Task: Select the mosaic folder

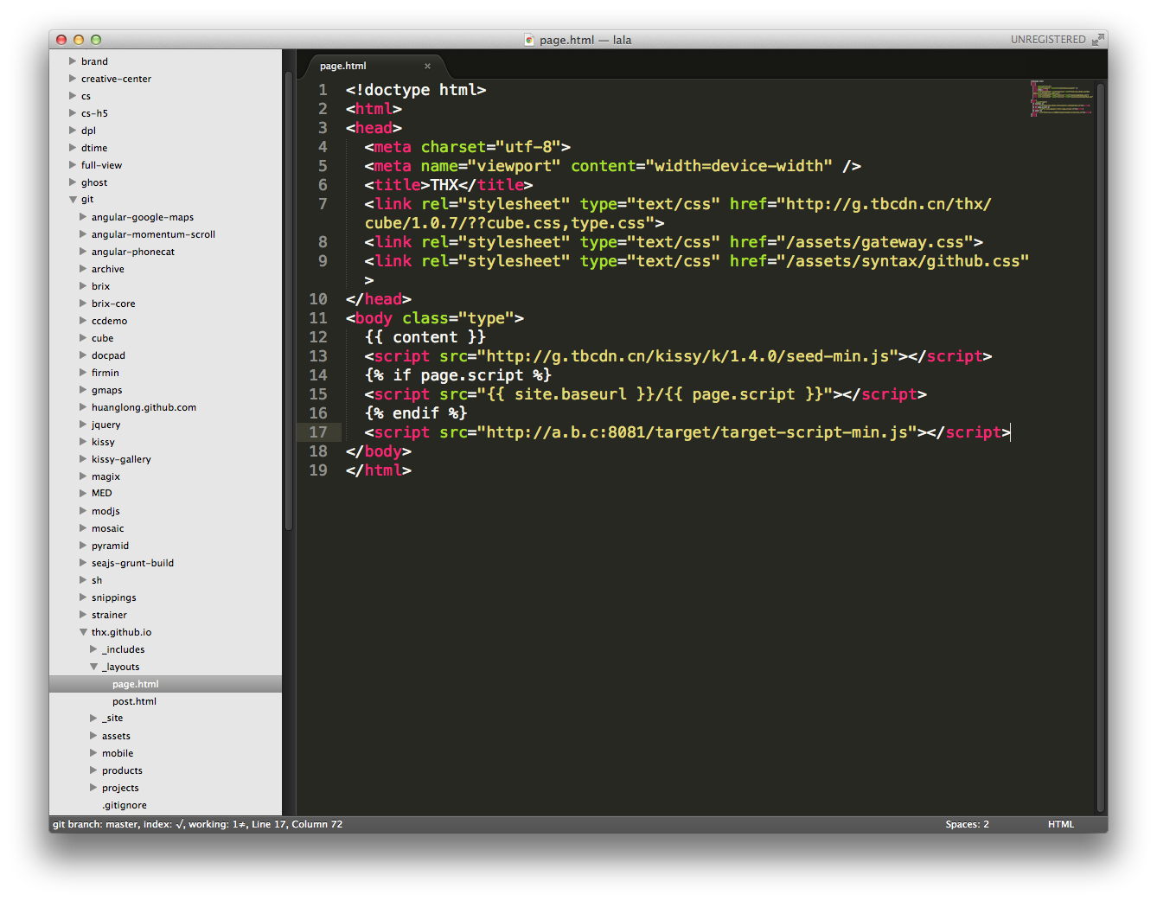Action: tap(108, 528)
